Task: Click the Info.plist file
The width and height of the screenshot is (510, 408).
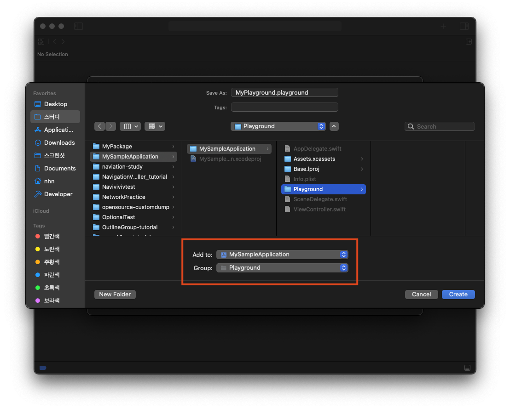Action: click(323, 179)
